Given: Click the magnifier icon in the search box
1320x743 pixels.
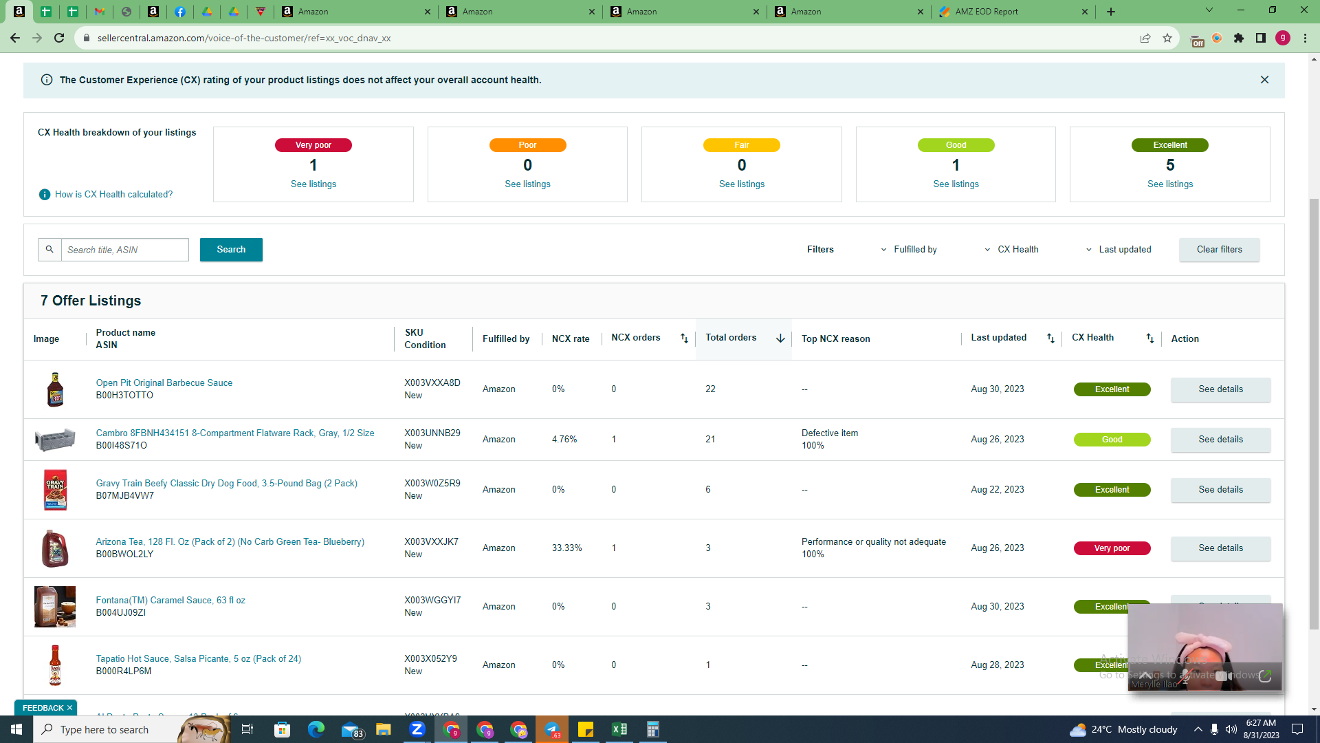Looking at the screenshot, I should pyautogui.click(x=49, y=250).
